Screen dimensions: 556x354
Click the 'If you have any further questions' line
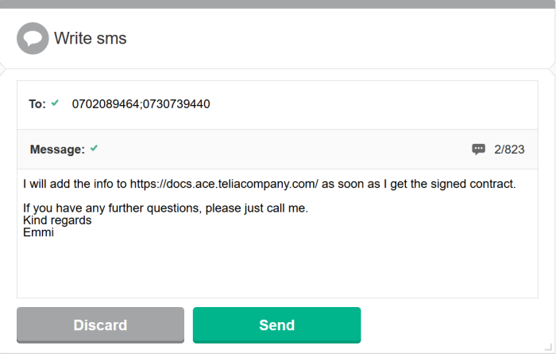pyautogui.click(x=165, y=208)
